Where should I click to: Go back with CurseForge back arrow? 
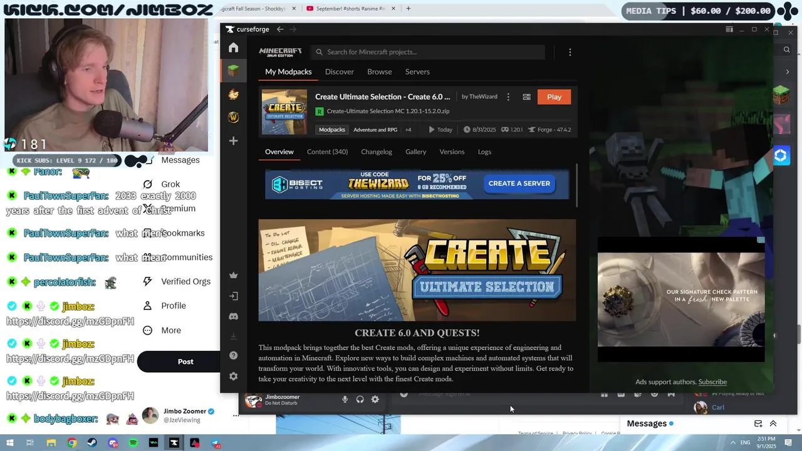280,29
